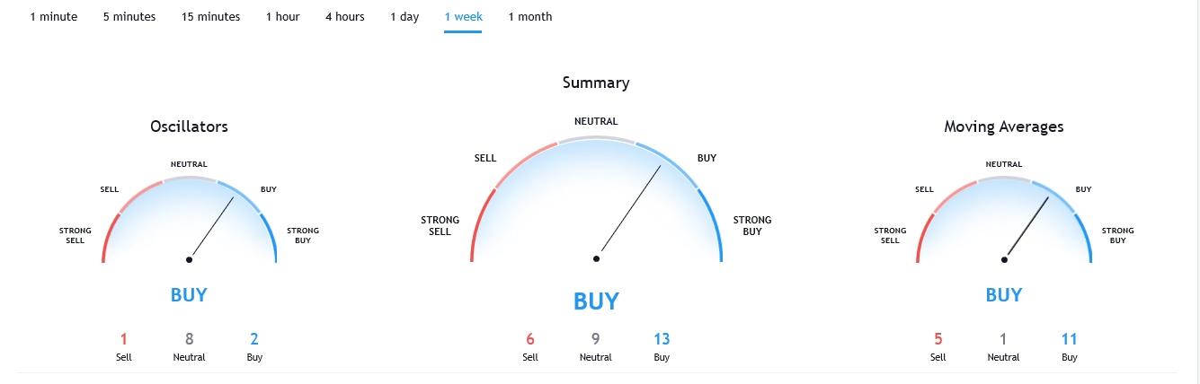Click the BUY rating under Oscillators

189,294
